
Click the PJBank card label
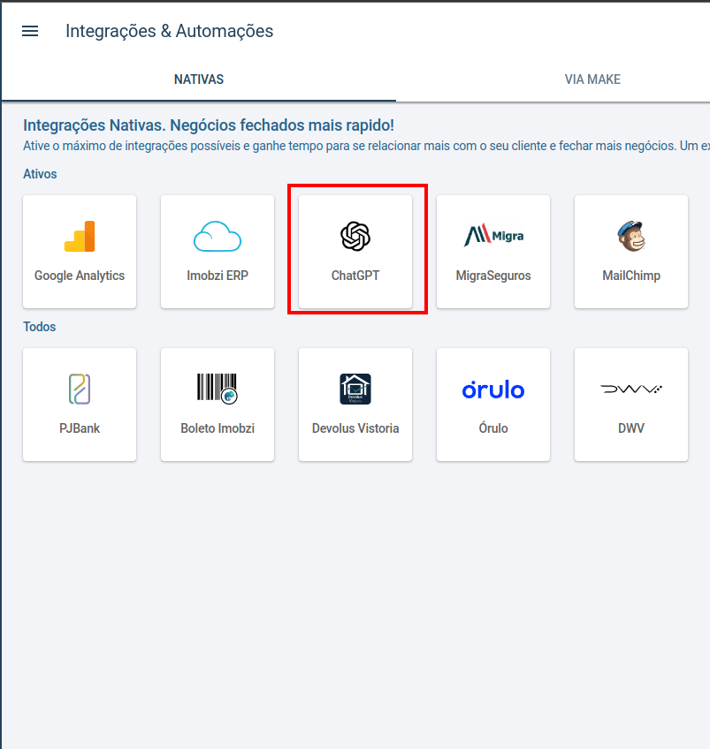click(x=80, y=428)
